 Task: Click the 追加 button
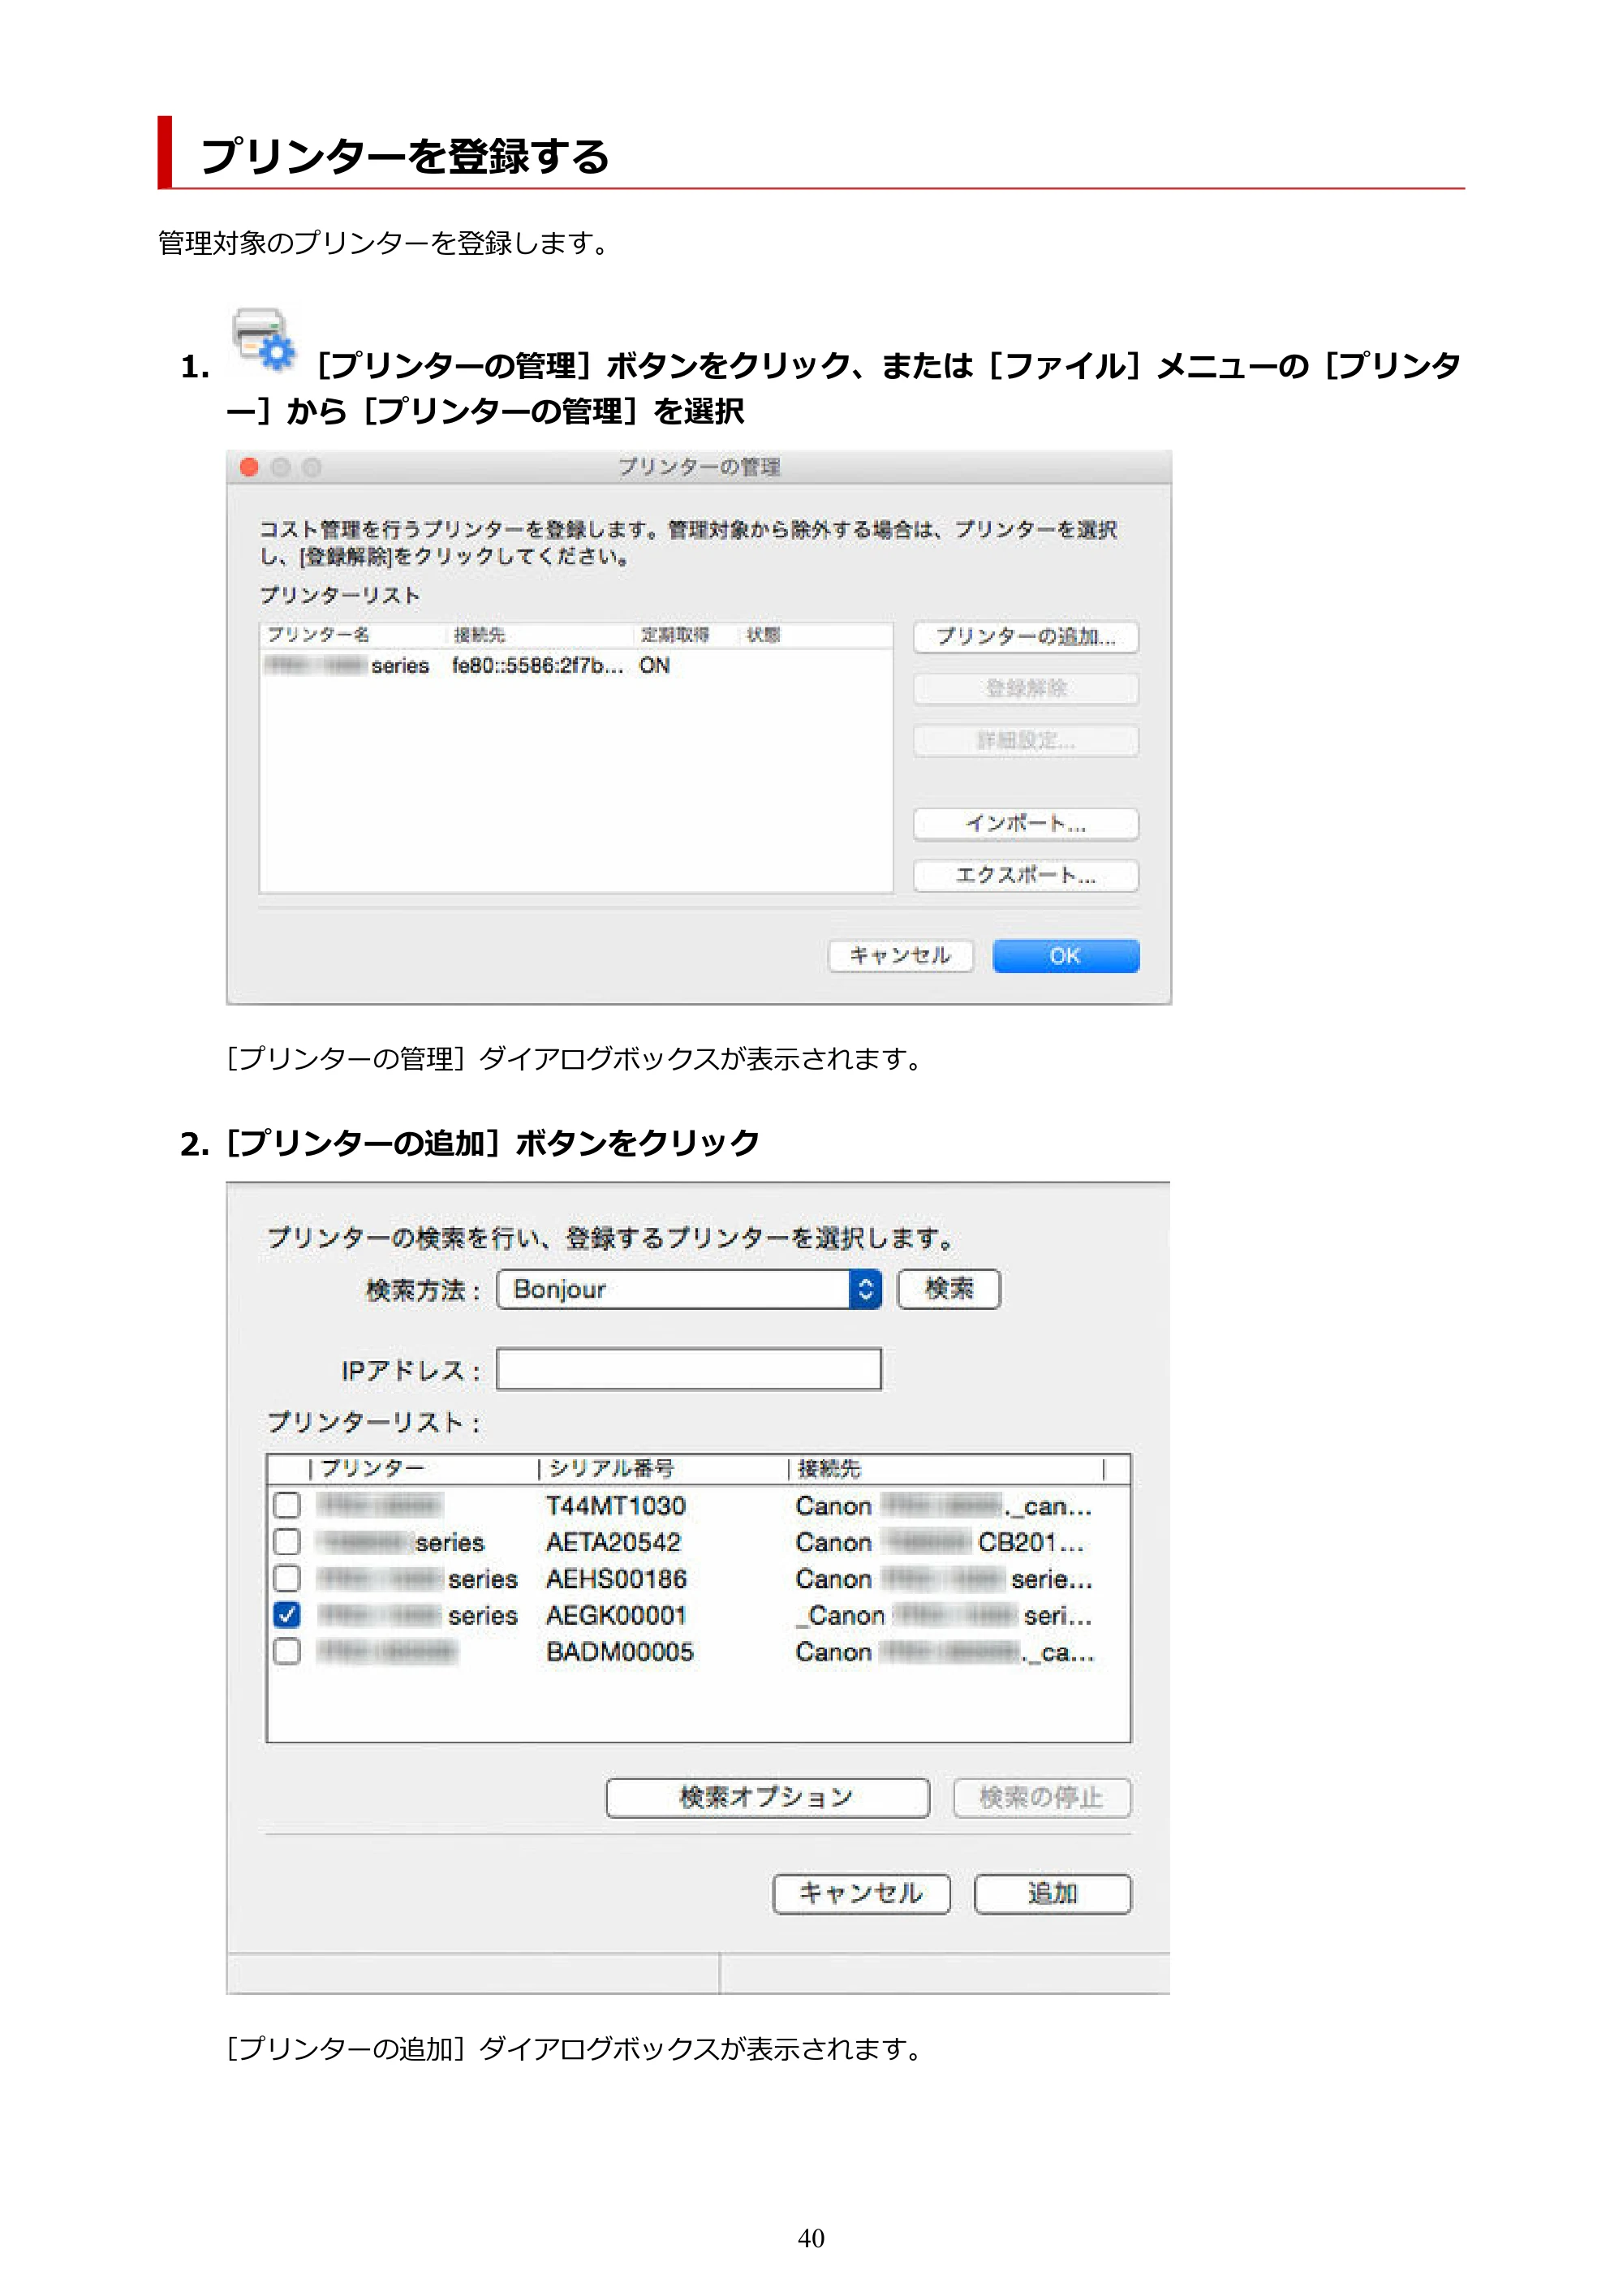pos(1053,1894)
